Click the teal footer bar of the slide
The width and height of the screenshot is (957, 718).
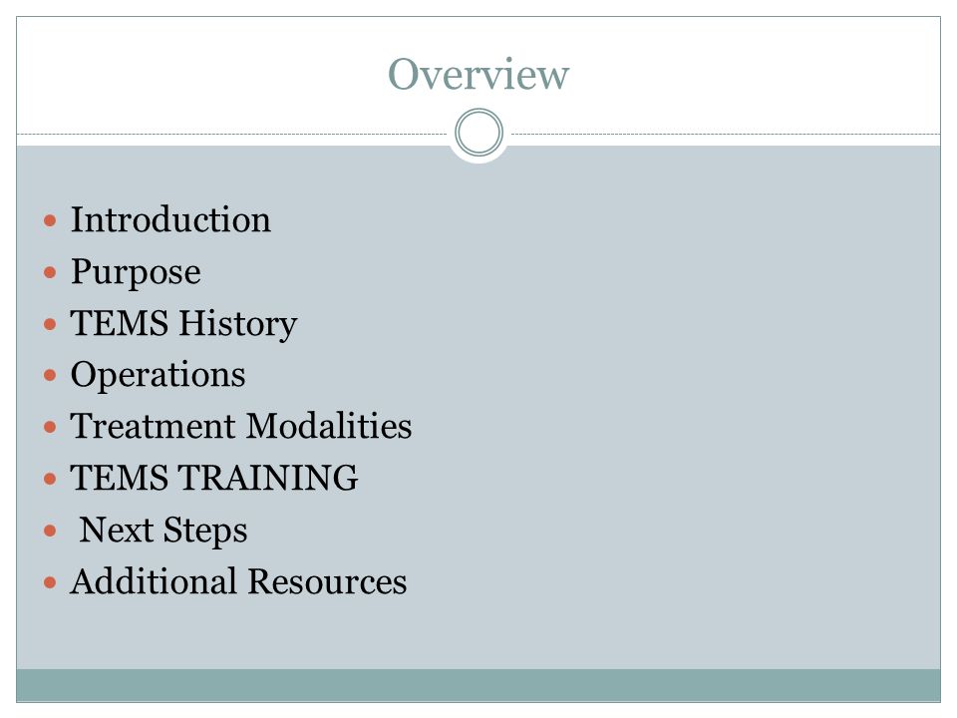click(478, 685)
